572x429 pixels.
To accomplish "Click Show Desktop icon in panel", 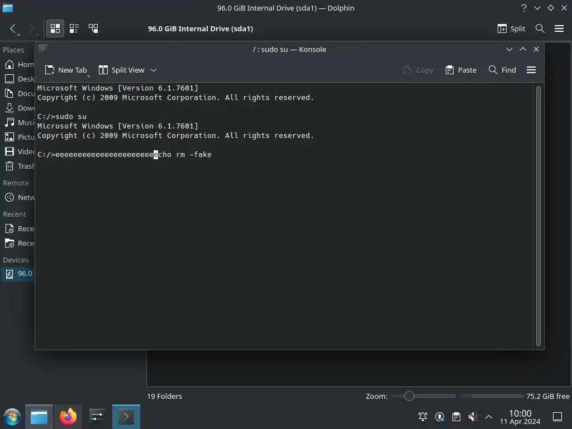I will pos(557,417).
